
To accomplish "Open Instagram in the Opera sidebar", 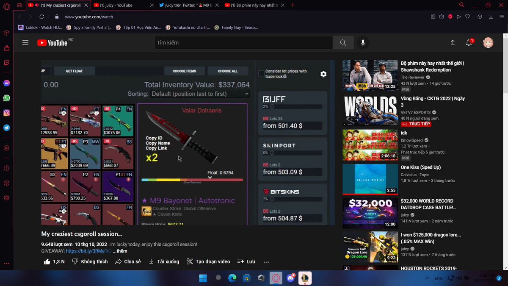I will tap(6, 113).
